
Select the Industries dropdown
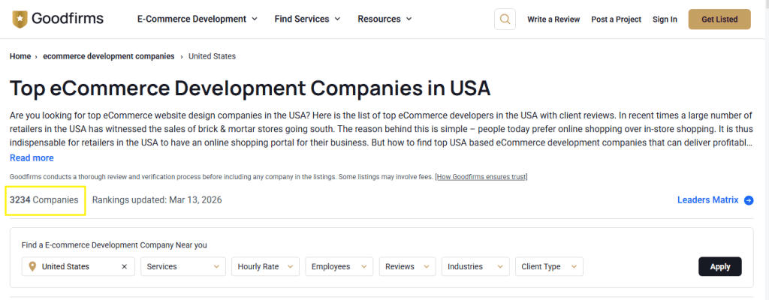click(x=475, y=266)
